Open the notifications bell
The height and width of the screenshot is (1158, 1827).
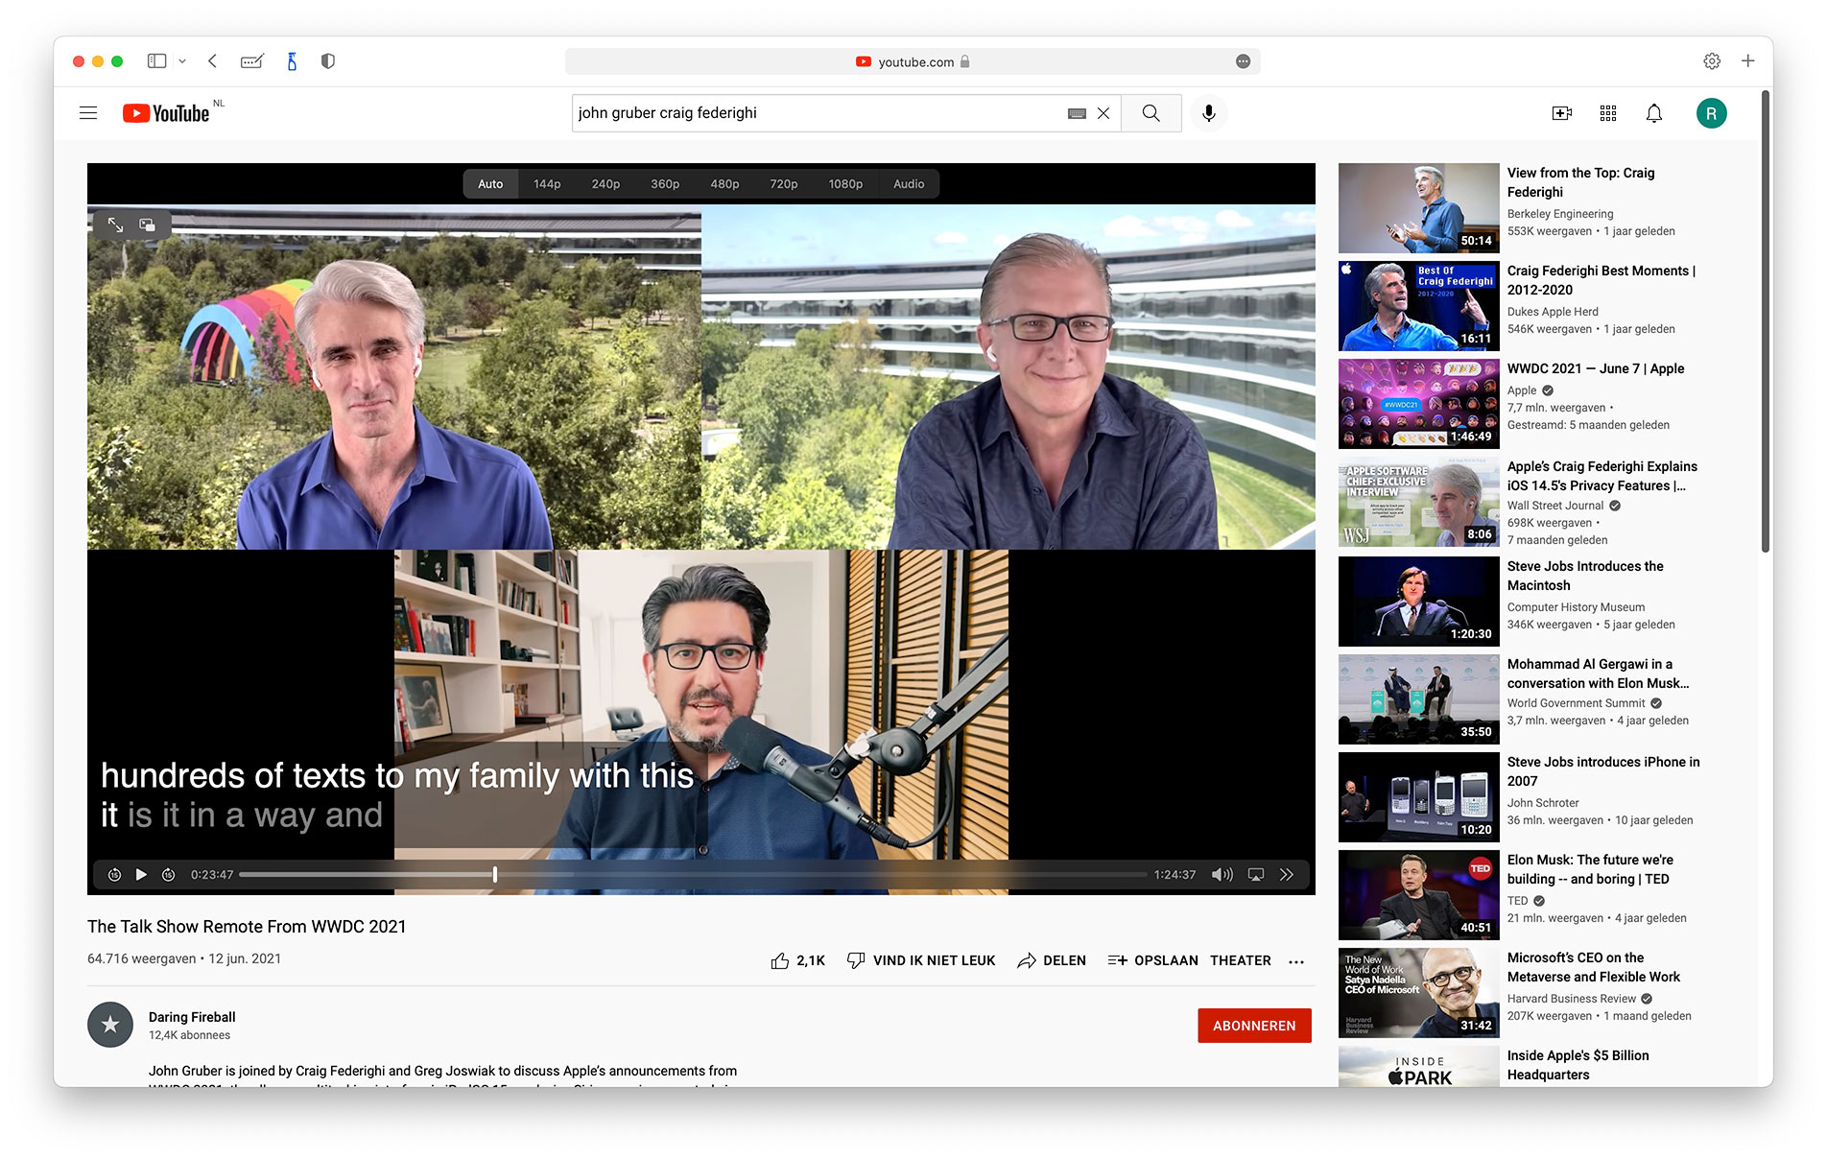tap(1654, 113)
